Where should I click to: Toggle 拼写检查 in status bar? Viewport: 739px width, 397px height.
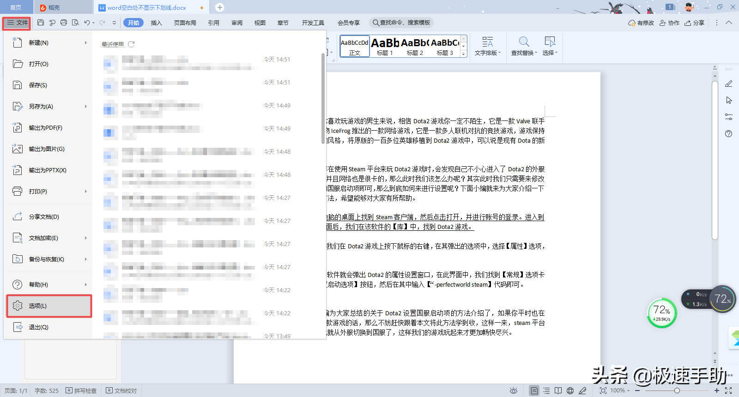pyautogui.click(x=81, y=391)
